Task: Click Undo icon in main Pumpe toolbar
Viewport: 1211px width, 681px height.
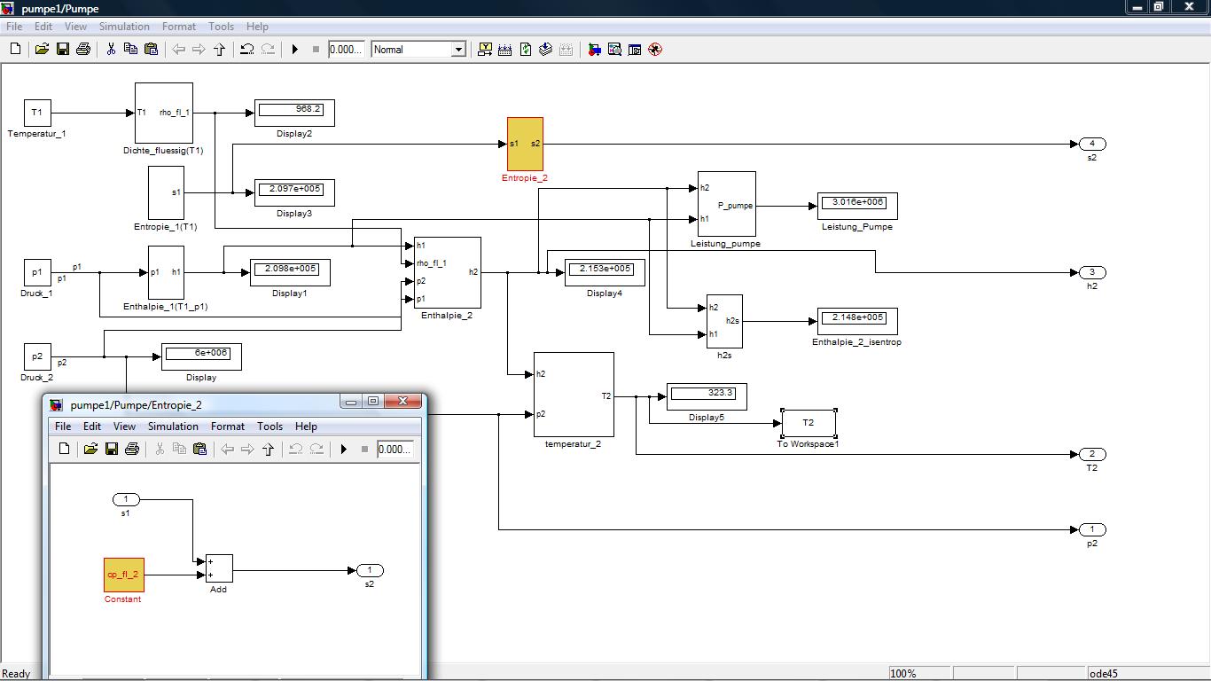Action: coord(247,50)
